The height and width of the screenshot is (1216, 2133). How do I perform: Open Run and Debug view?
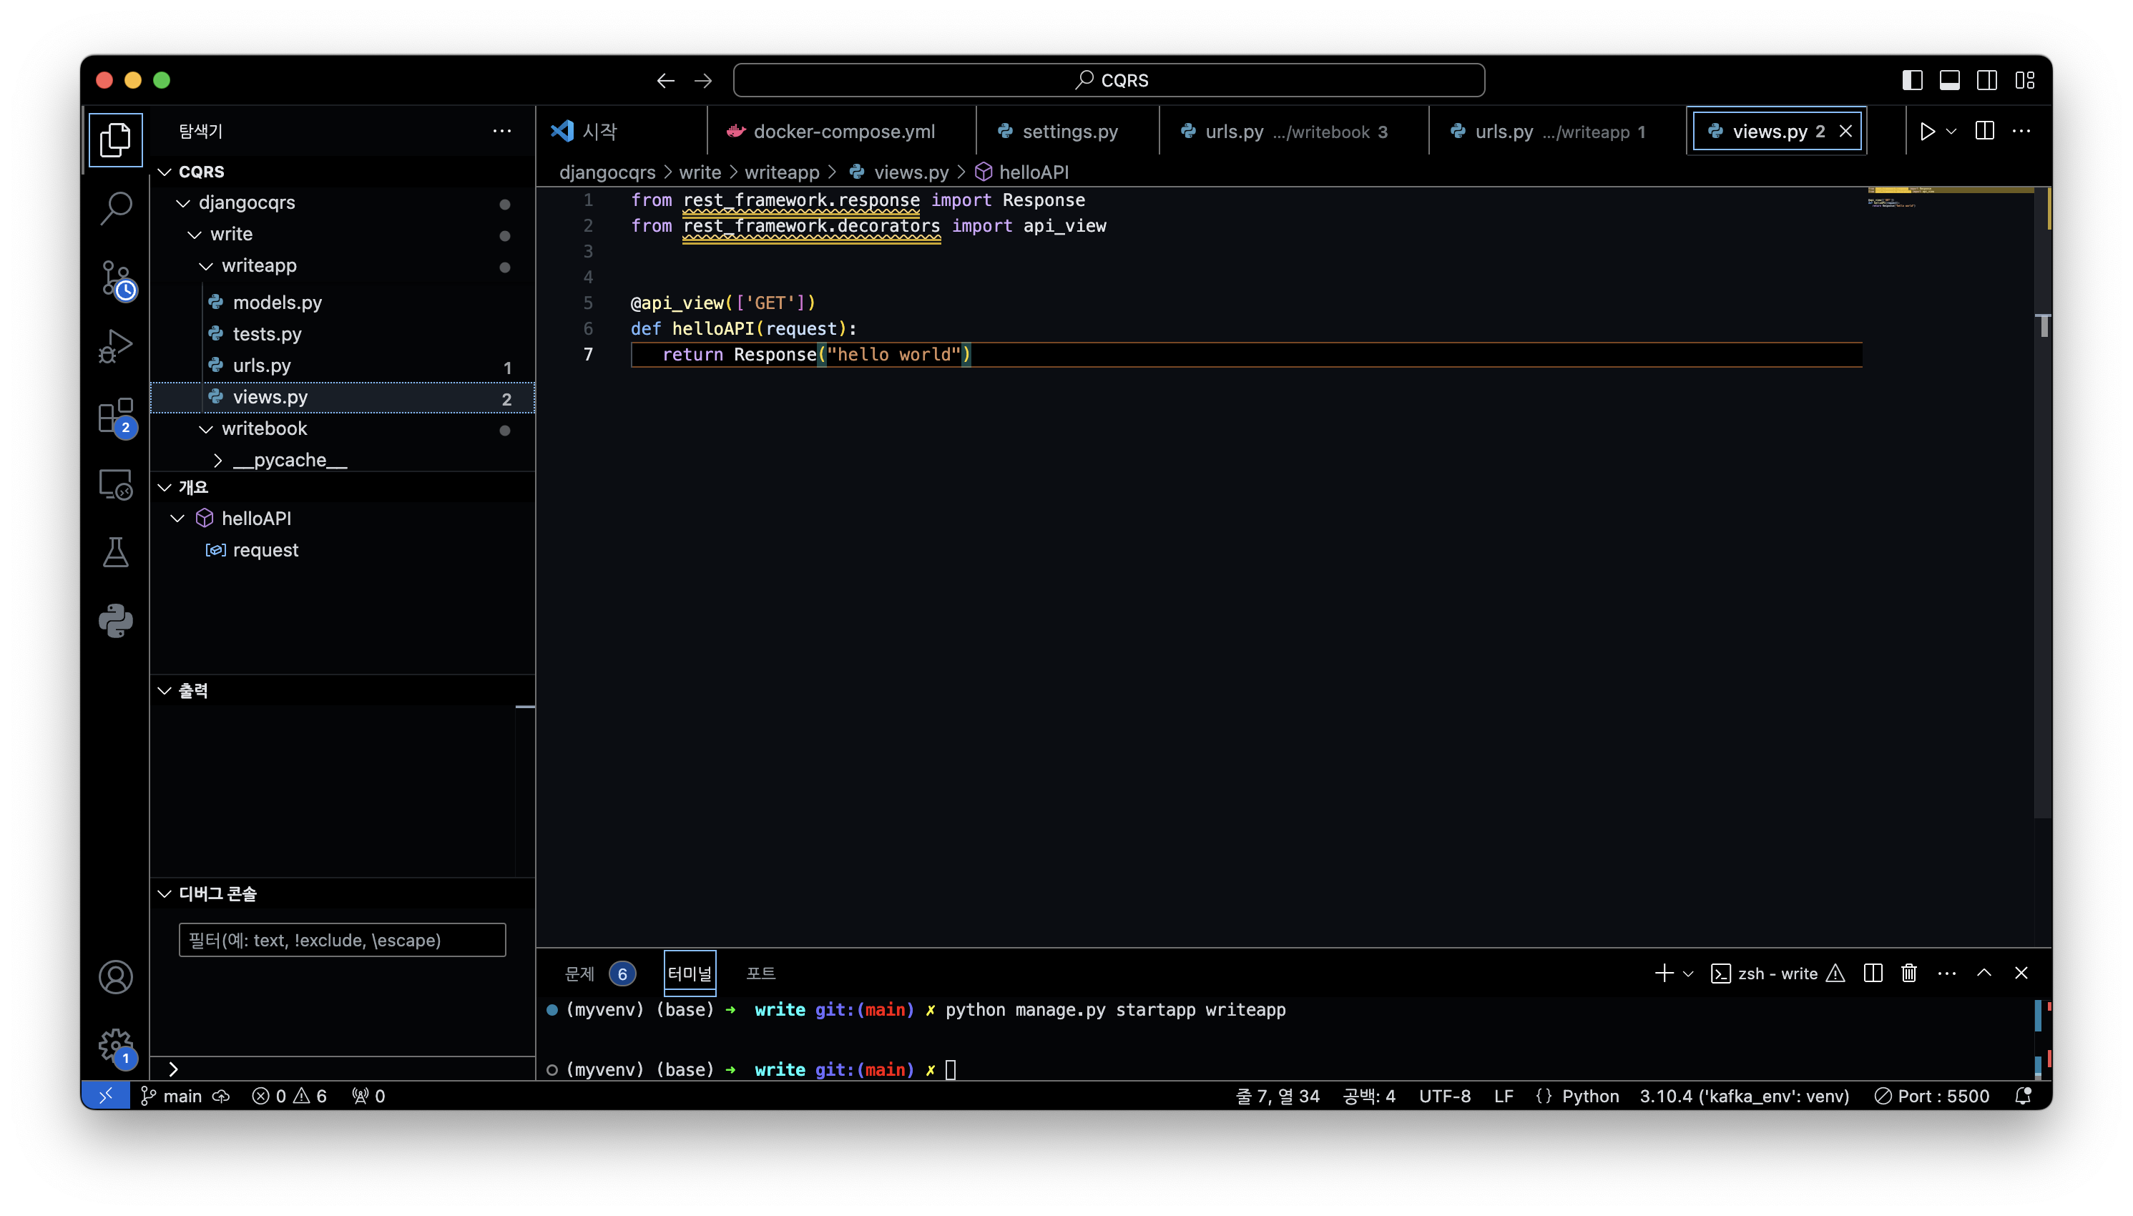(x=115, y=345)
